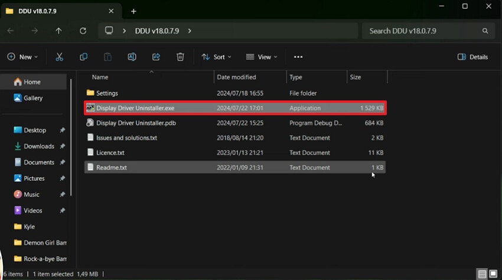Switch to large thumbnails view icon in status bar
The height and width of the screenshot is (280, 502).
tap(493, 274)
